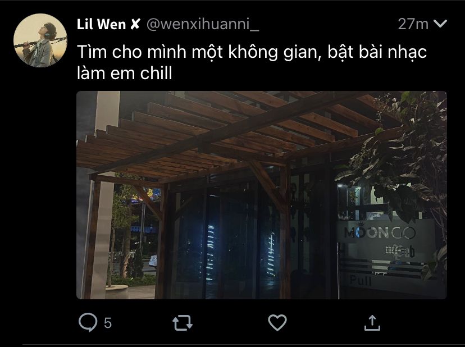The width and height of the screenshot is (465, 347).
Task: Click the Lil Wen display name
Action: coord(101,24)
